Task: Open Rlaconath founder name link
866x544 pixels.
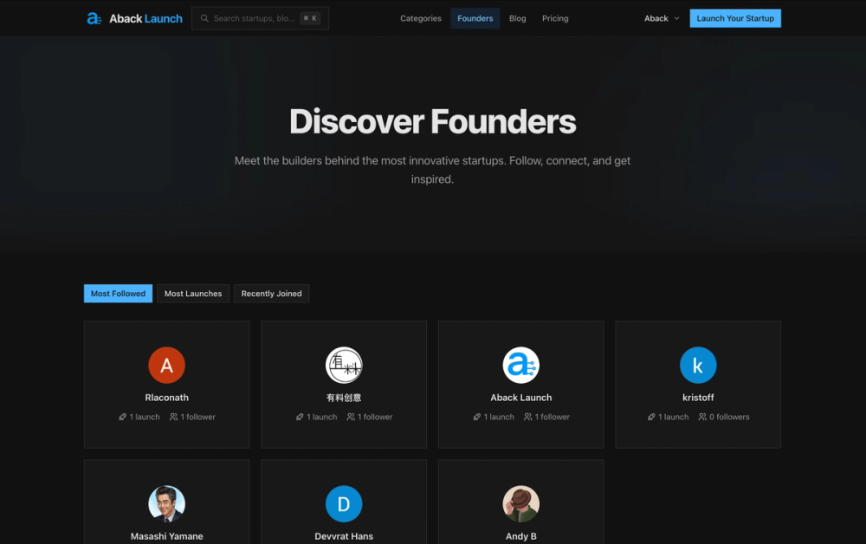Action: pyautogui.click(x=167, y=398)
